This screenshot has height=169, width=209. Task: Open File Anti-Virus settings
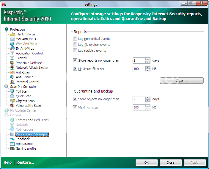(26, 34)
